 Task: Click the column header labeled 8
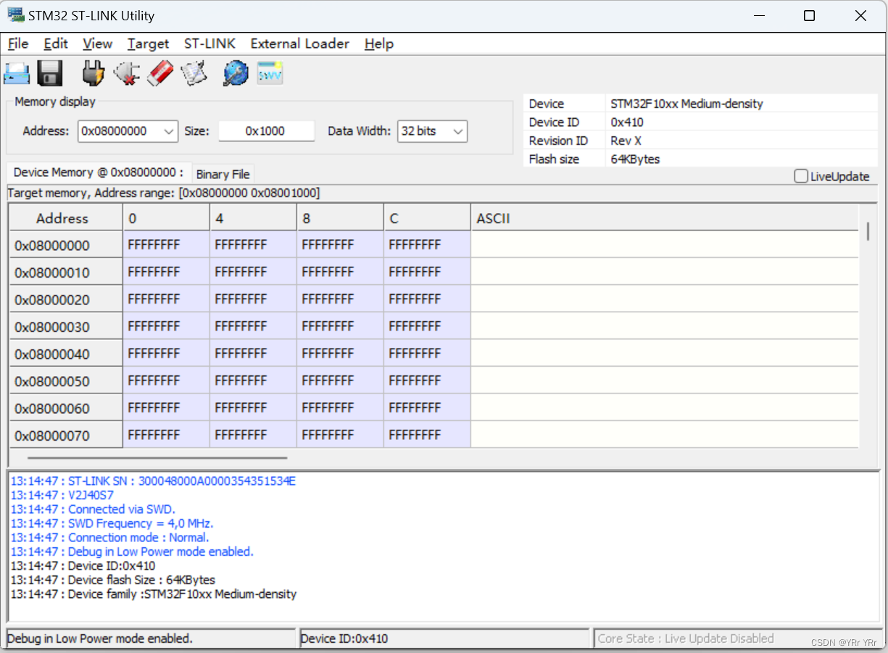[x=341, y=218]
